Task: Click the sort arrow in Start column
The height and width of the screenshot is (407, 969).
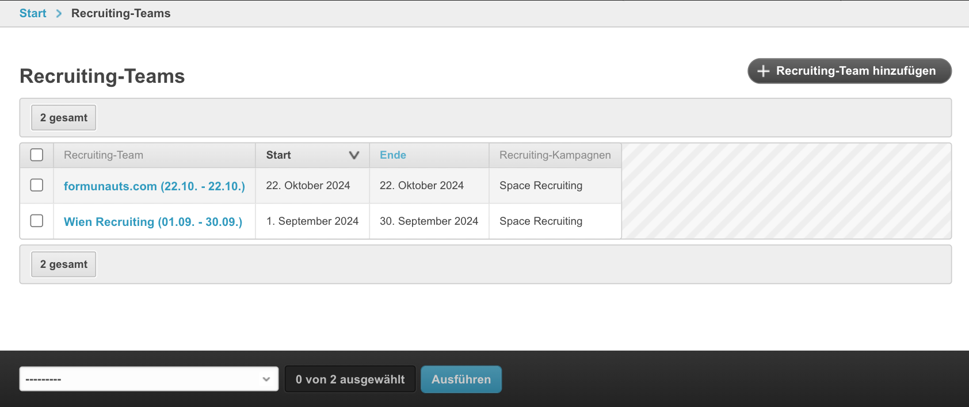Action: [354, 155]
